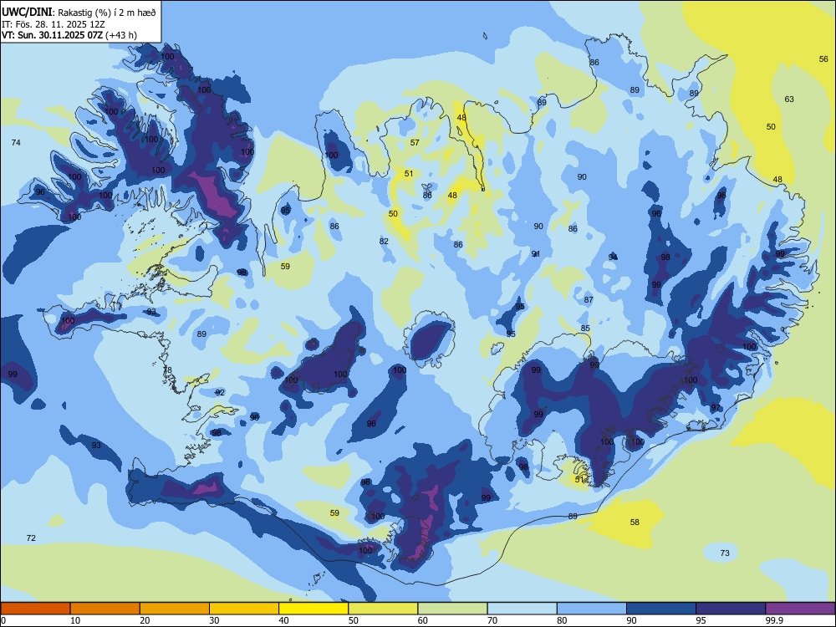Viewport: 836px width, 627px height.
Task: Click the legend scale label '40'
Action: [283, 620]
